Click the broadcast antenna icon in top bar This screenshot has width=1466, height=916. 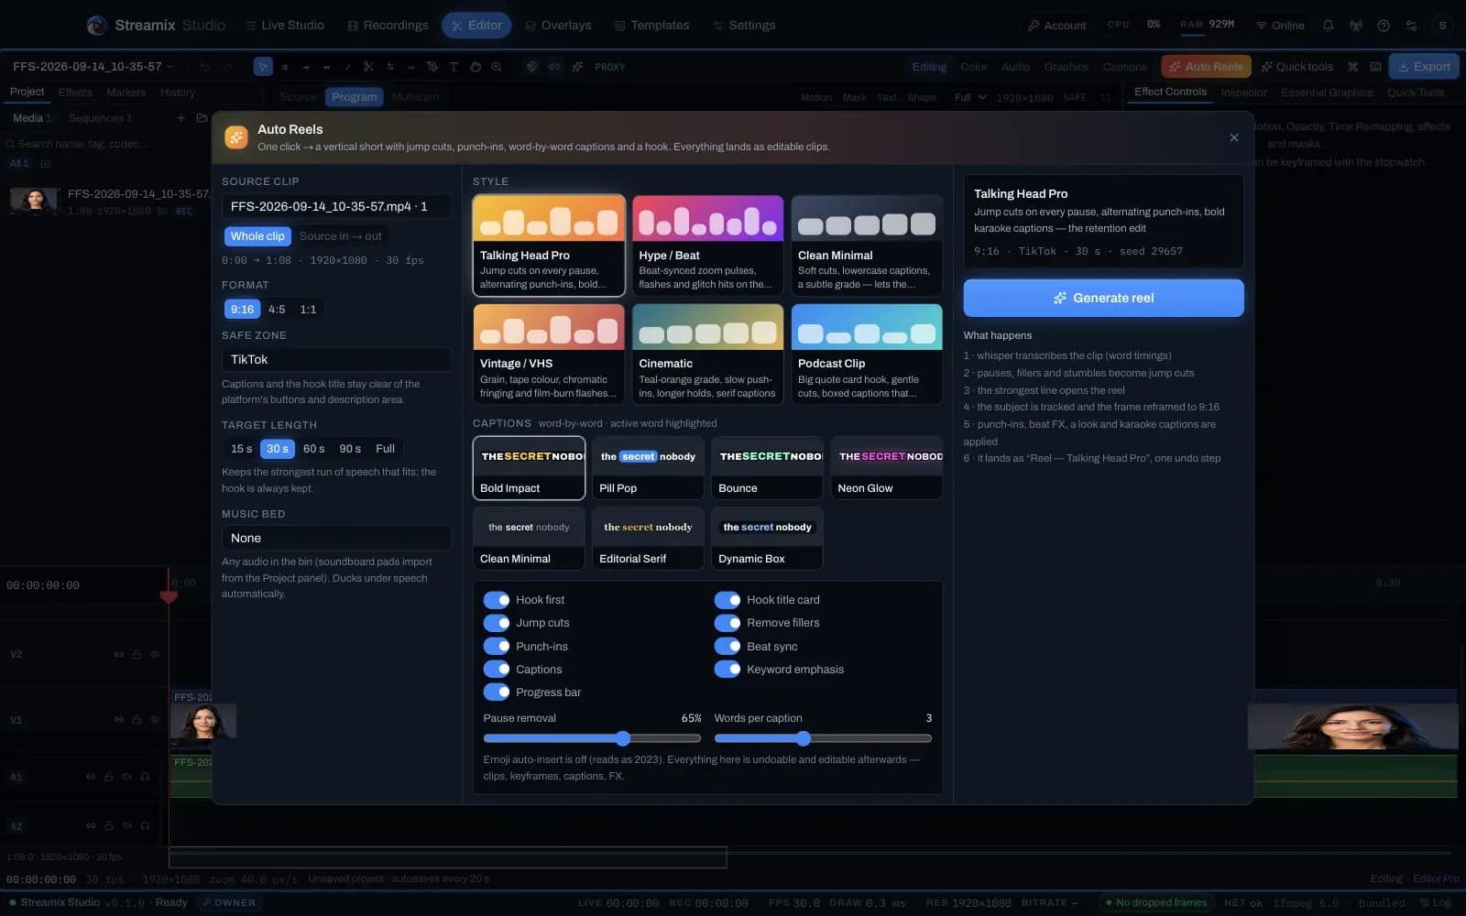pyautogui.click(x=1356, y=26)
